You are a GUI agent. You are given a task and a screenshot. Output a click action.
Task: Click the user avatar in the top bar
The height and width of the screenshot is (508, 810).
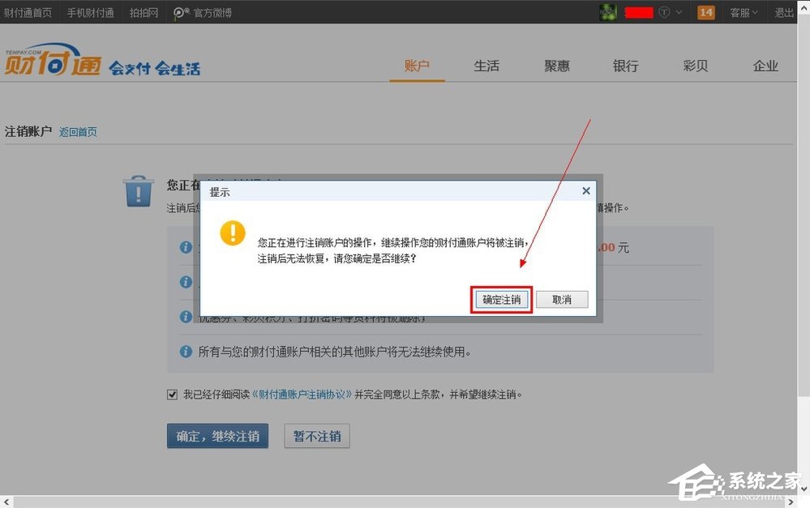pos(608,12)
